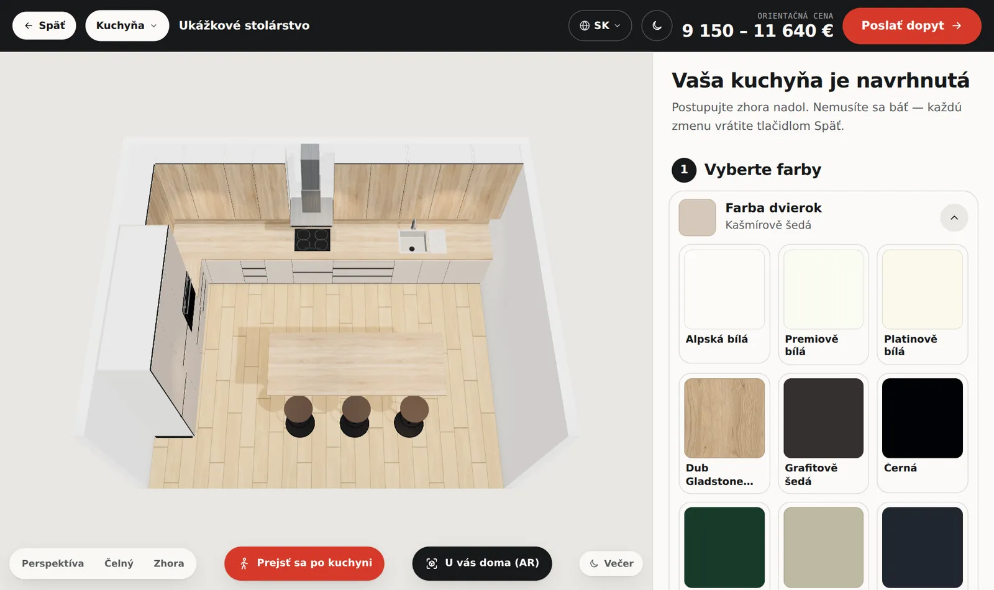Viewport: 994px width, 590px height.
Task: Toggle Večer evening lighting
Action: (611, 563)
